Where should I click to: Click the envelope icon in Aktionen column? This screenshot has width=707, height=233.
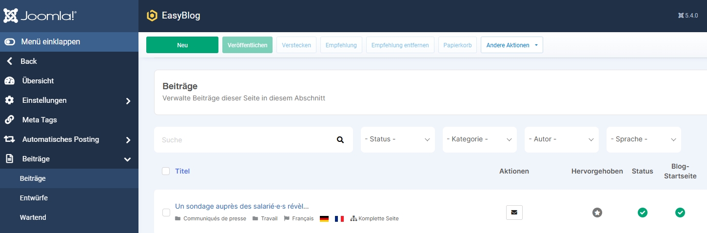pos(514,213)
